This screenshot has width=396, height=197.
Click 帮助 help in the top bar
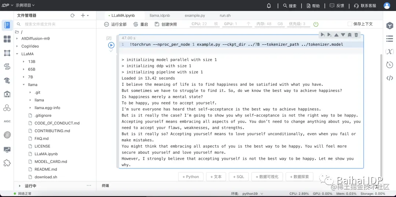pyautogui.click(x=313, y=5)
